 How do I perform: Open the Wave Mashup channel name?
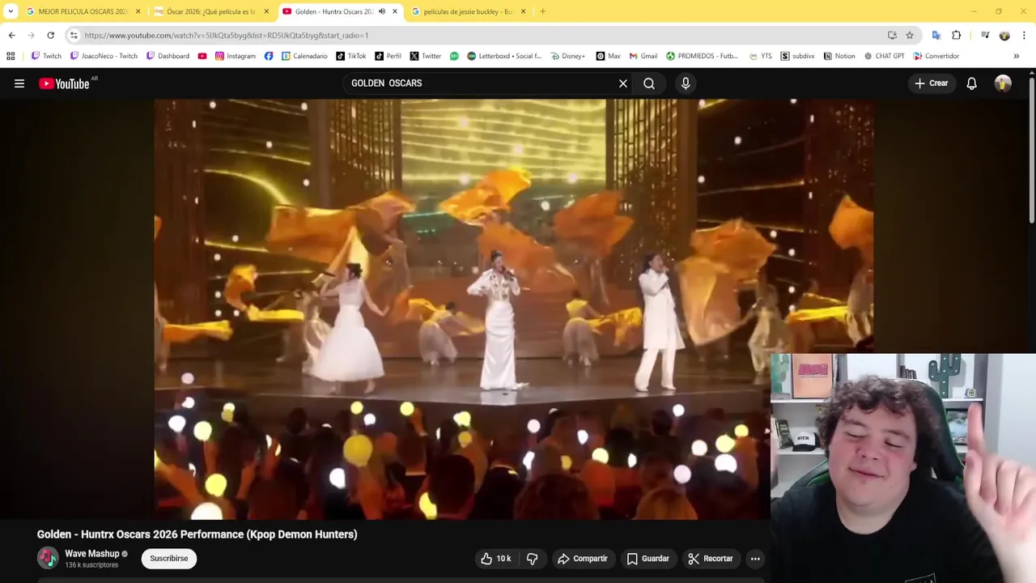[91, 554]
